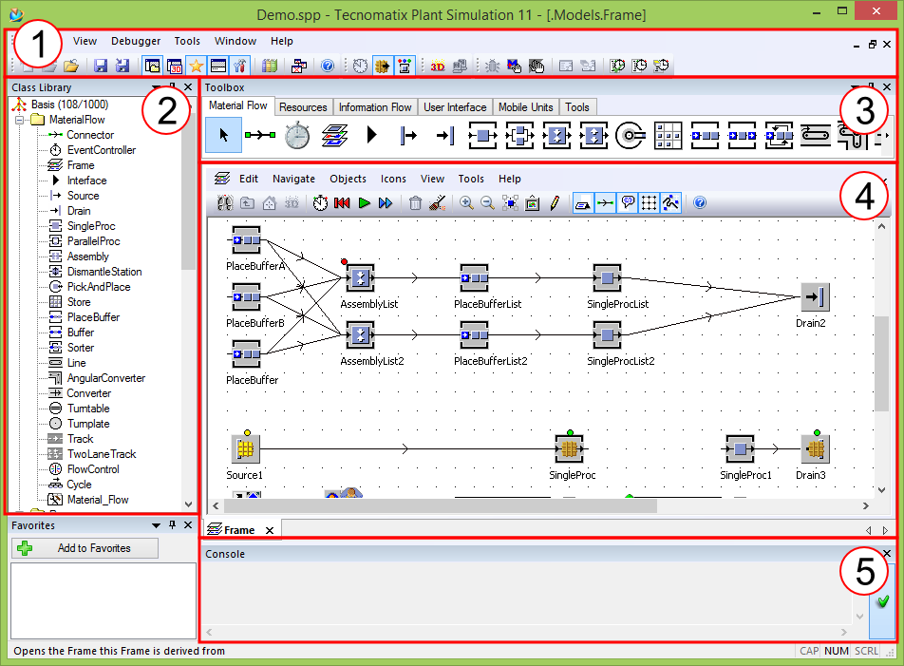Select the Drain object in Toolbox
The height and width of the screenshot is (666, 904).
[x=445, y=136]
